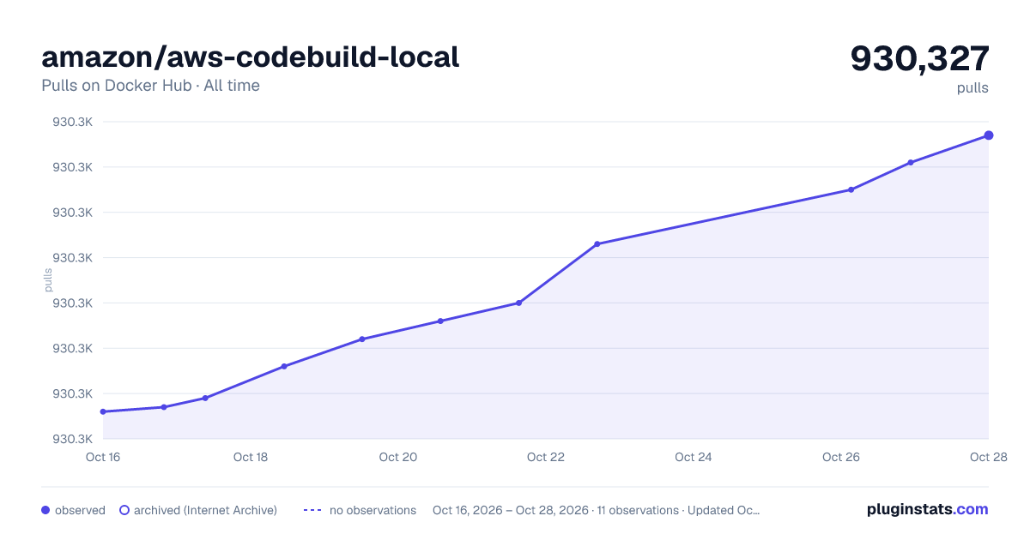Select the data point after Oct 22 jump

click(x=597, y=244)
